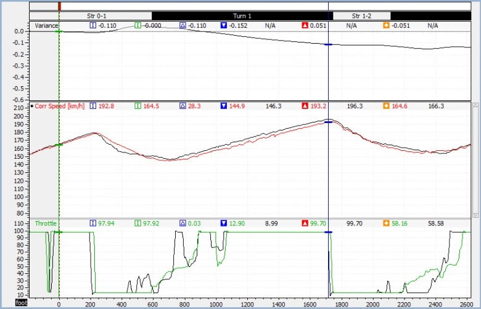Click the green cursor icon in Corr Speed row
The height and width of the screenshot is (309, 481).
(x=138, y=106)
